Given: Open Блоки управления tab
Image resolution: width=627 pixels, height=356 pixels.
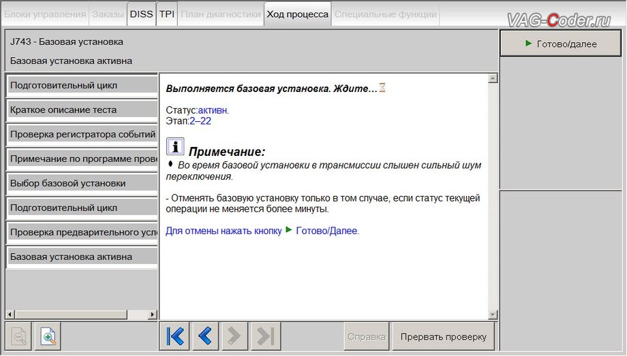Looking at the screenshot, I should pyautogui.click(x=45, y=14).
